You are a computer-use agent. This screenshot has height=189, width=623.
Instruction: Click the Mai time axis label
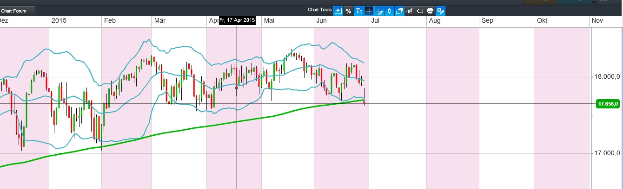click(269, 20)
